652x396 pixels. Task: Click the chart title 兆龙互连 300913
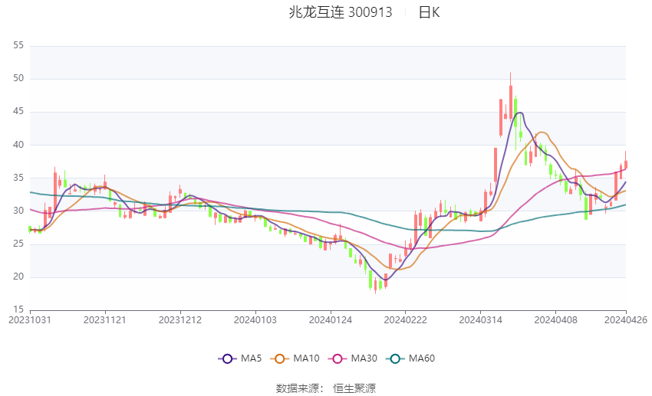[x=340, y=12]
